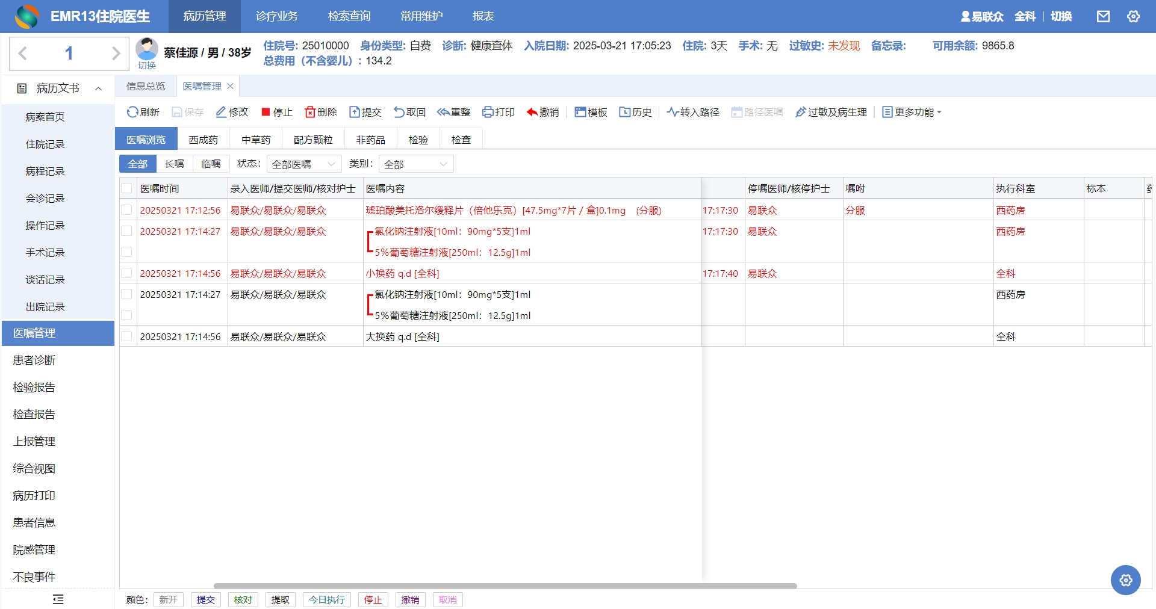1156x609 pixels.
Task: Click the 撤销 revoke arrow icon
Action: pos(532,112)
